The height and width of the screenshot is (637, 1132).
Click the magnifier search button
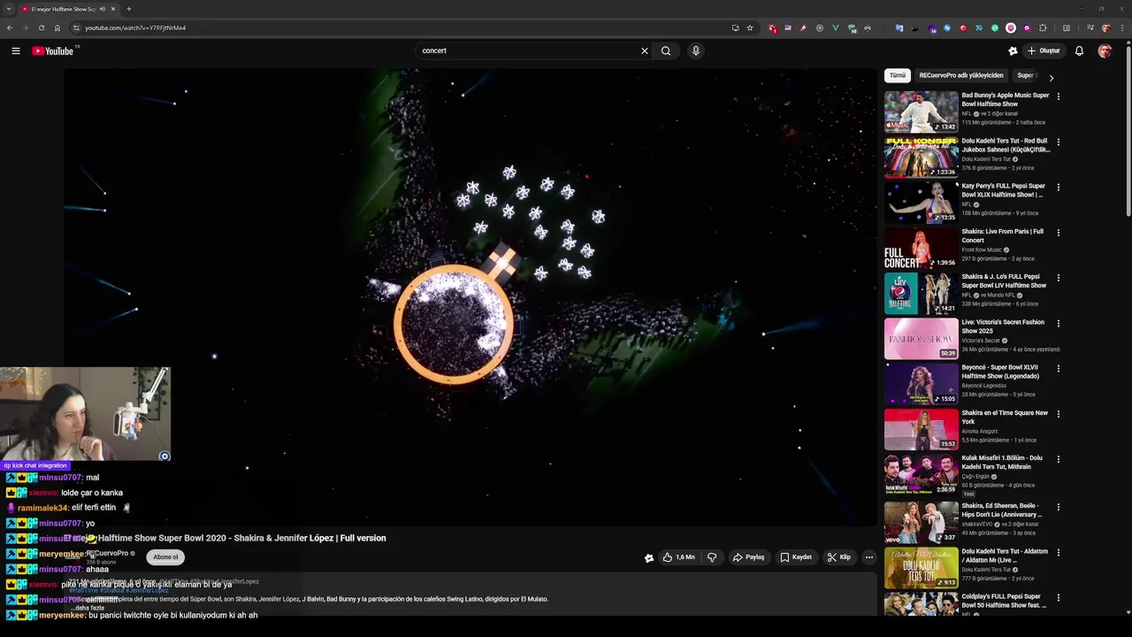(666, 51)
